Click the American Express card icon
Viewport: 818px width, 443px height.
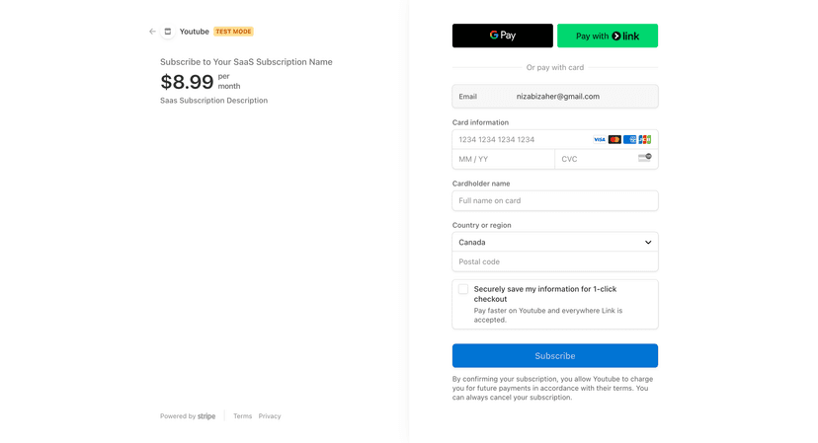[629, 139]
